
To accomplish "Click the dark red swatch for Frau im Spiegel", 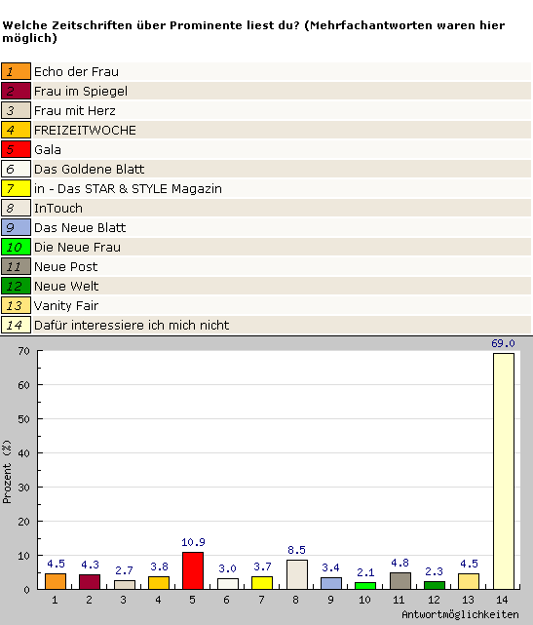I will (x=16, y=91).
